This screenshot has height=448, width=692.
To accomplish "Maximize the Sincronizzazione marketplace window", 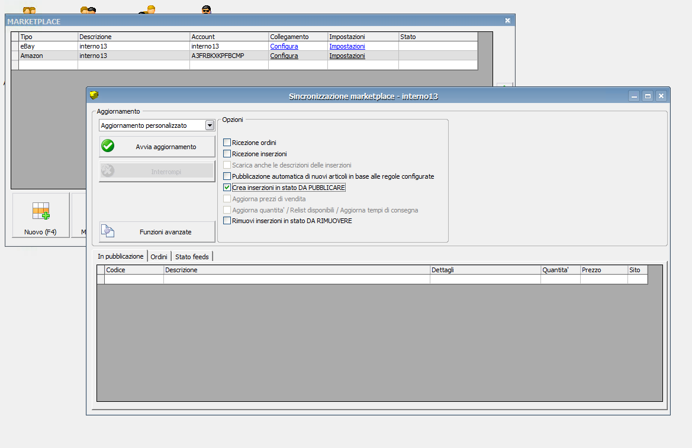I will click(648, 96).
